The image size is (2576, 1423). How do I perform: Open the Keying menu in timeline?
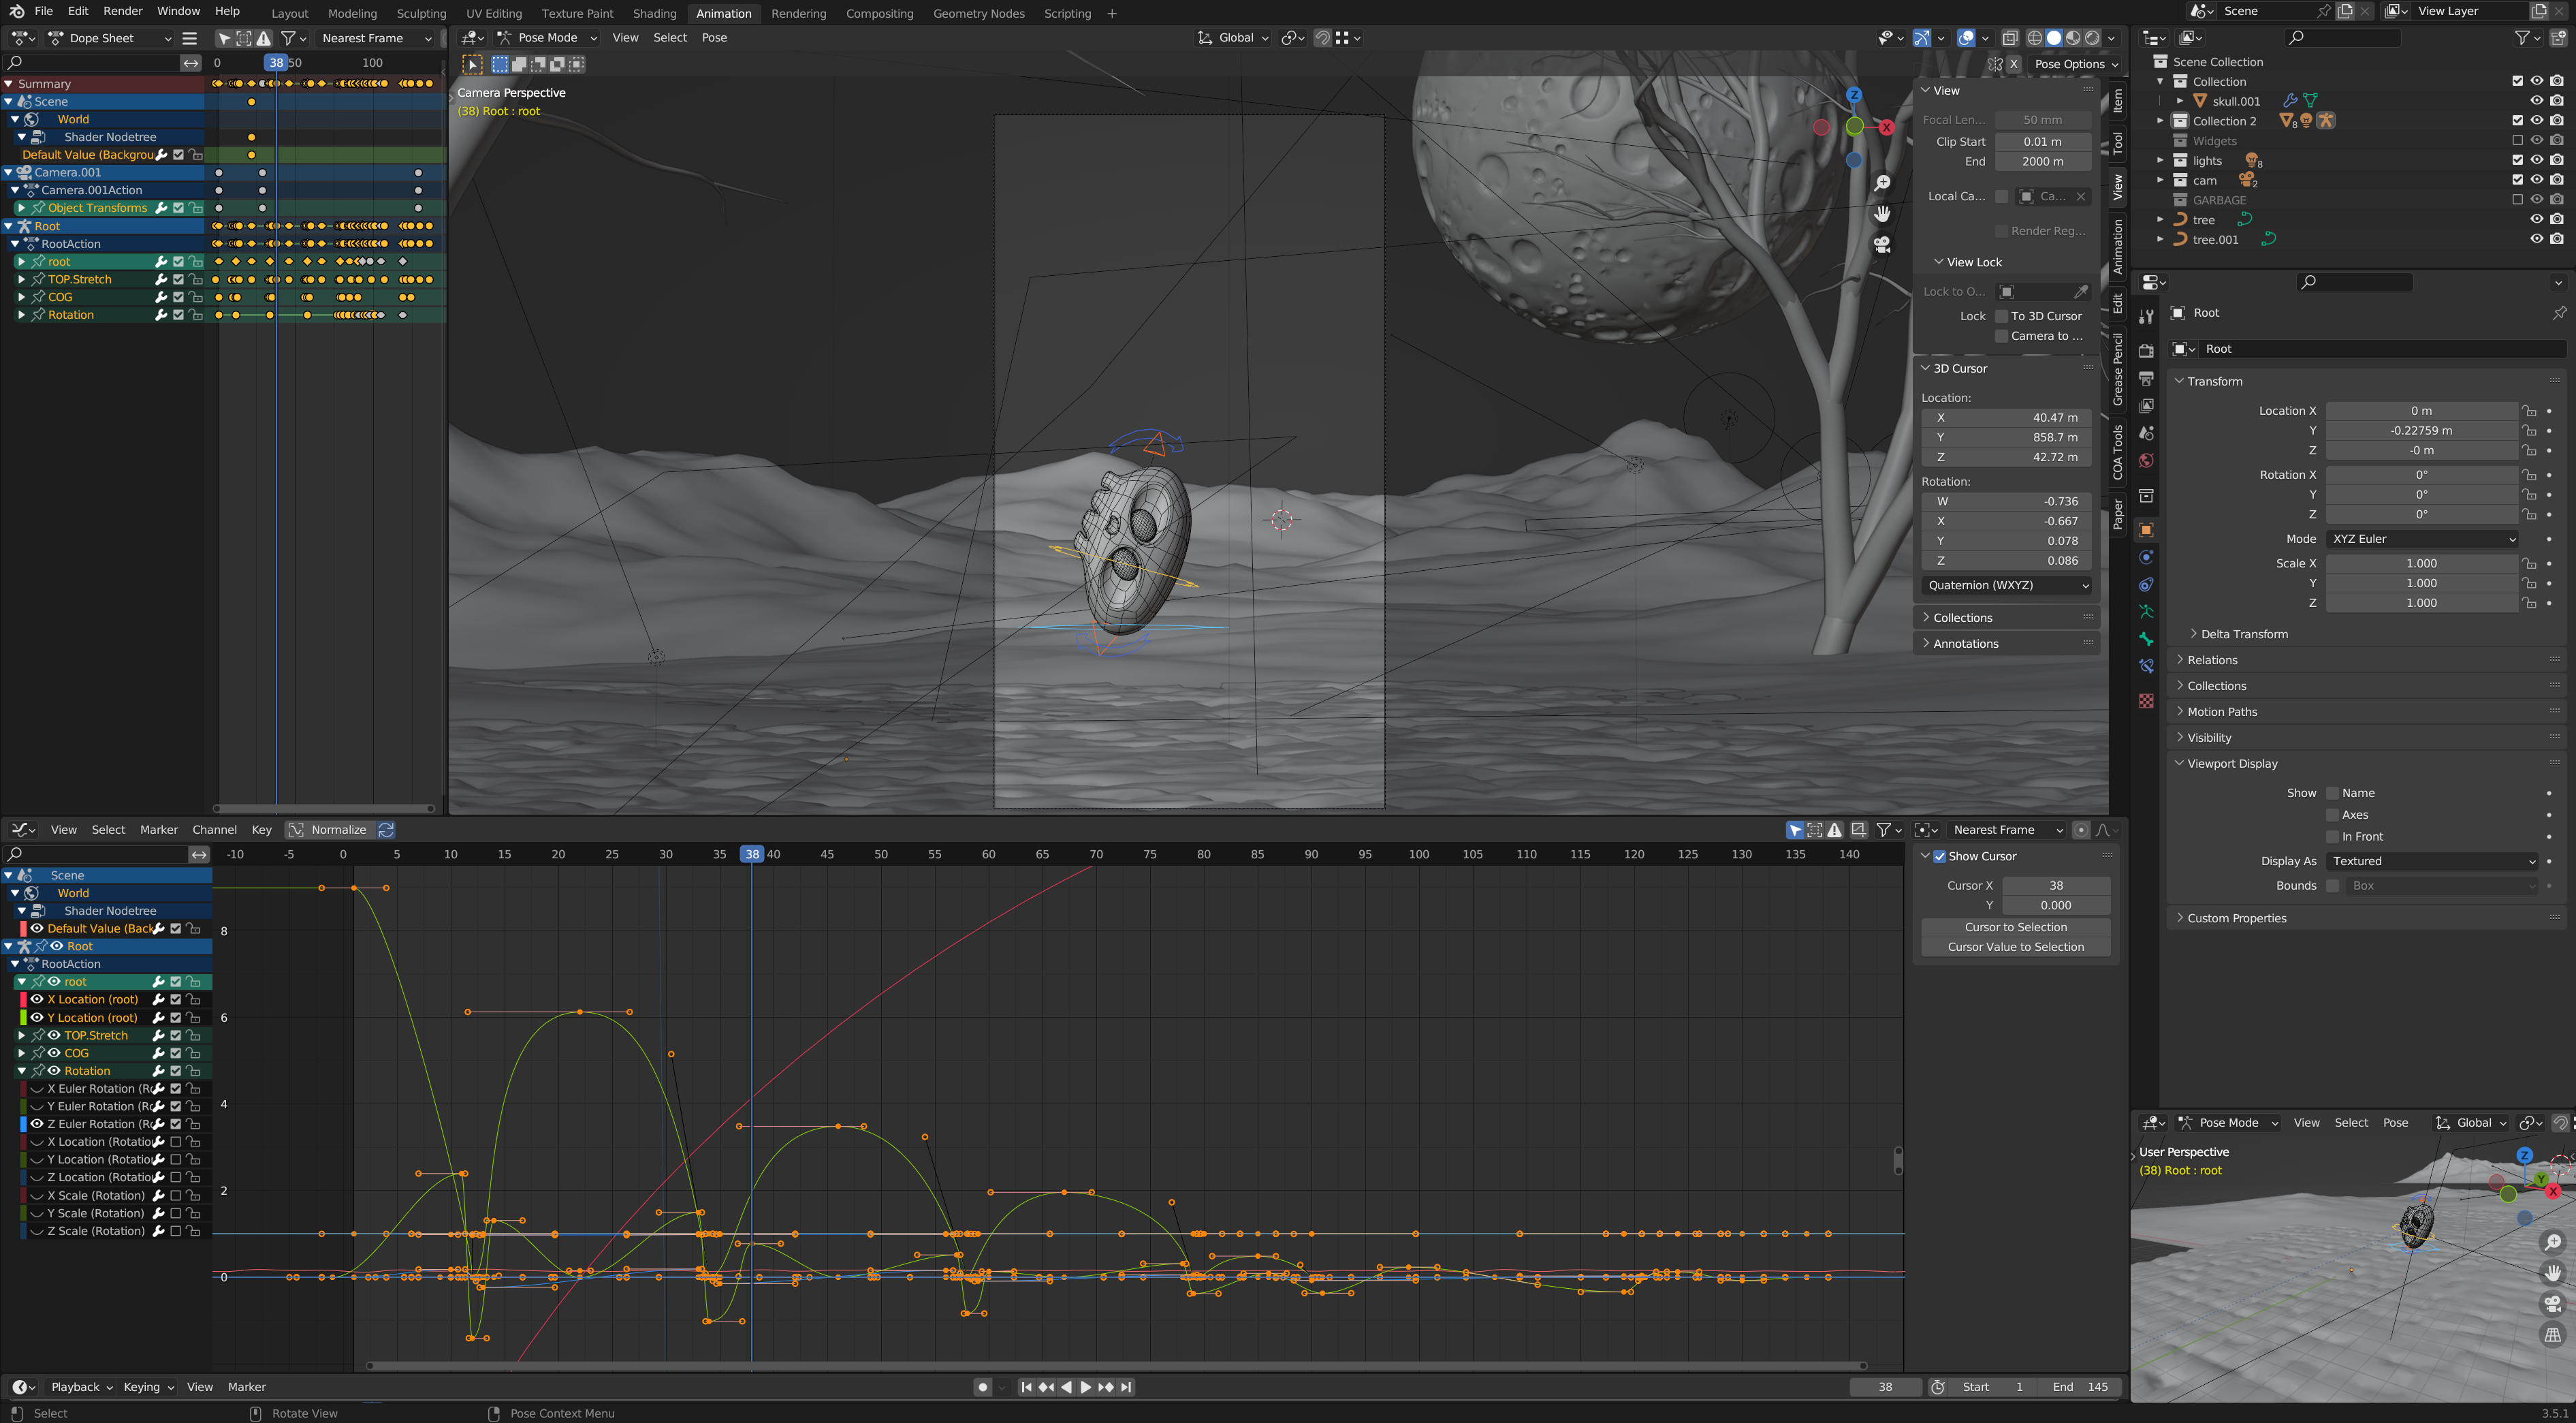(x=148, y=1387)
